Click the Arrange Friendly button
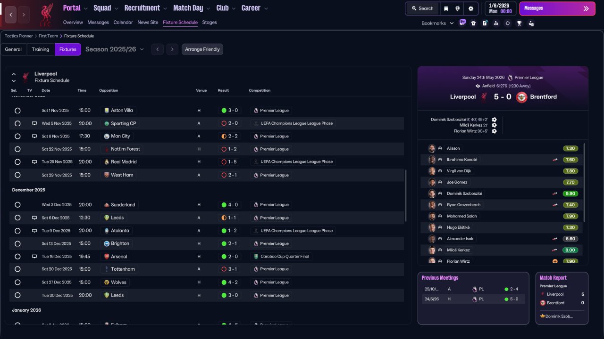Screen dimensions: 604x339 coord(202,49)
